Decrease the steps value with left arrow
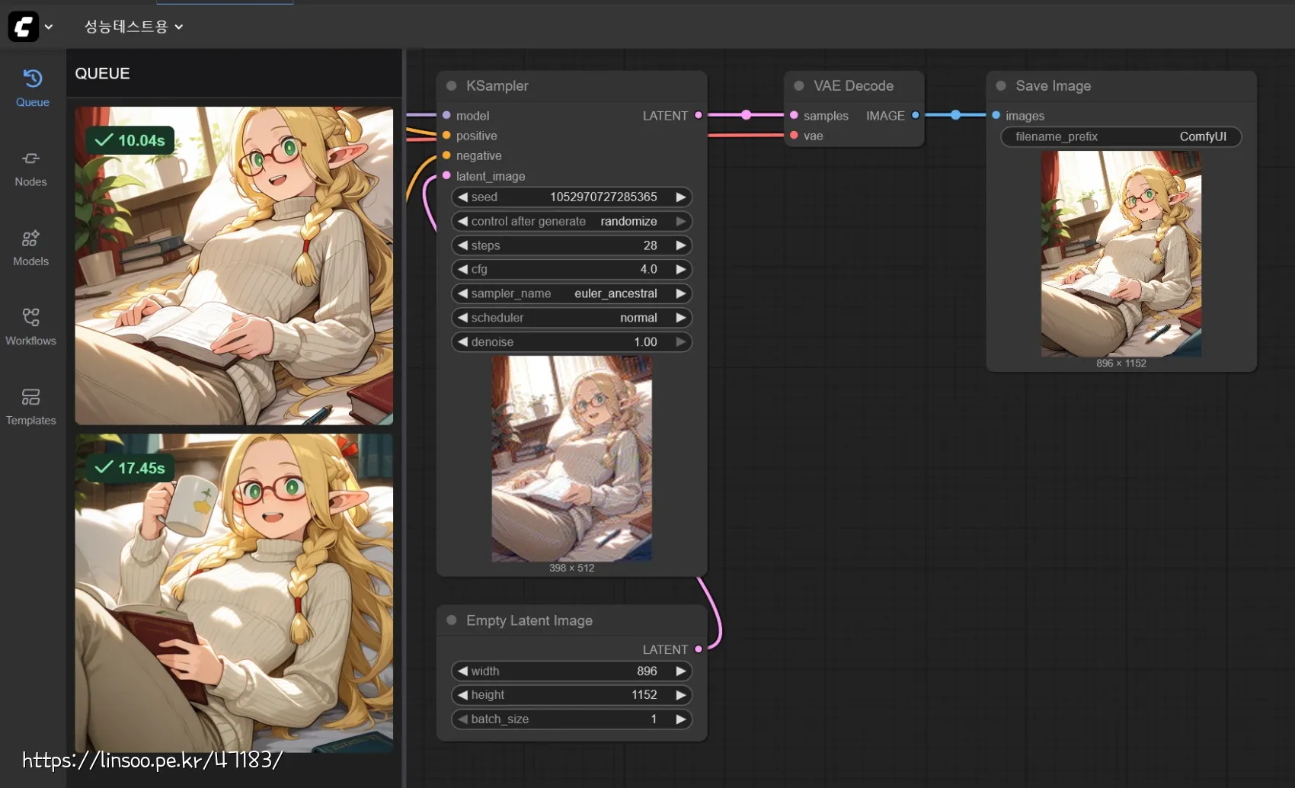The width and height of the screenshot is (1295, 788). pos(462,245)
